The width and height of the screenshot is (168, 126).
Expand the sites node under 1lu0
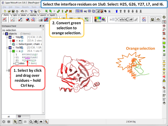tap(14, 64)
